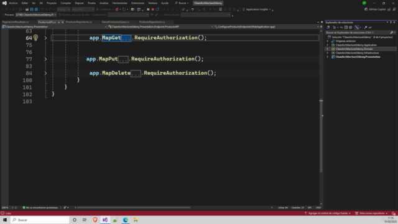The width and height of the screenshot is (398, 224).
Task: Expand collapsed MapPut region on line 77
Action: 45,59
